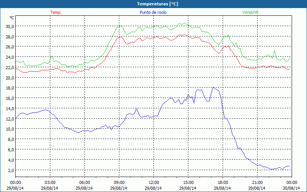Click the 6,0 y-axis value
This screenshot has height=192, width=307.
click(x=11, y=150)
